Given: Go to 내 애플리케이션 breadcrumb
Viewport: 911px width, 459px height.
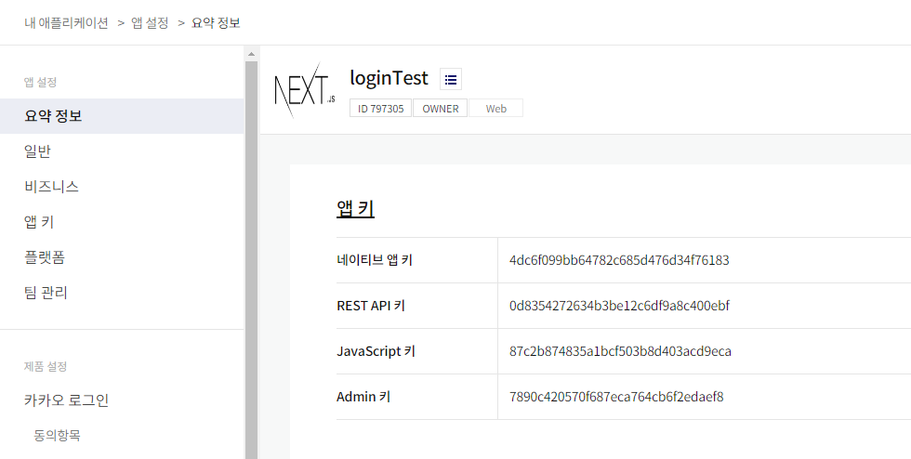Looking at the screenshot, I should pos(66,22).
